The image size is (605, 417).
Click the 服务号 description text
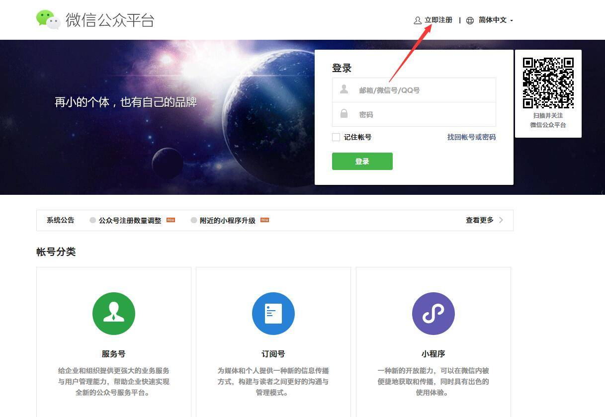[x=114, y=382]
